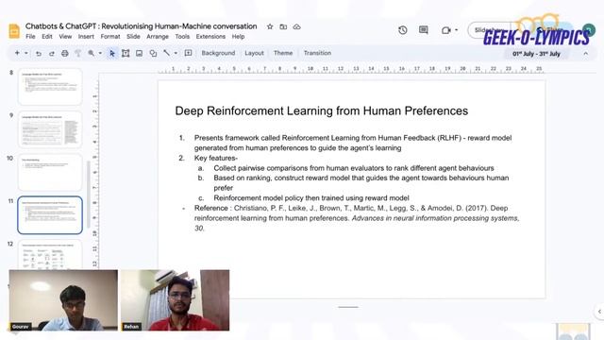Insert a shape
Screen dimensions: 604x340
(153, 53)
